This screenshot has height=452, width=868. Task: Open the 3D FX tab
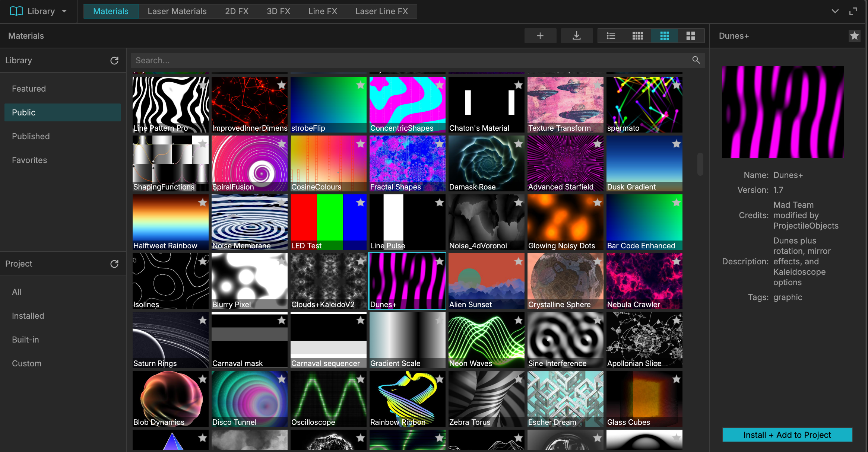point(278,11)
